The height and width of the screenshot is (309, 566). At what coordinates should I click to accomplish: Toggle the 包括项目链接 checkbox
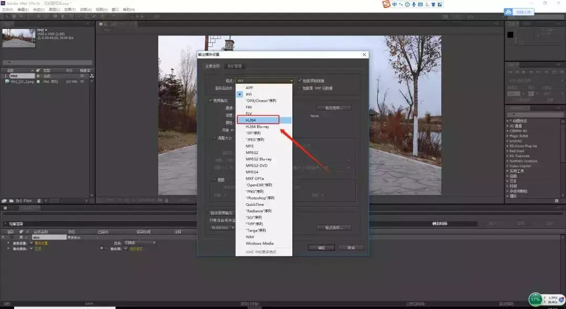coord(300,81)
